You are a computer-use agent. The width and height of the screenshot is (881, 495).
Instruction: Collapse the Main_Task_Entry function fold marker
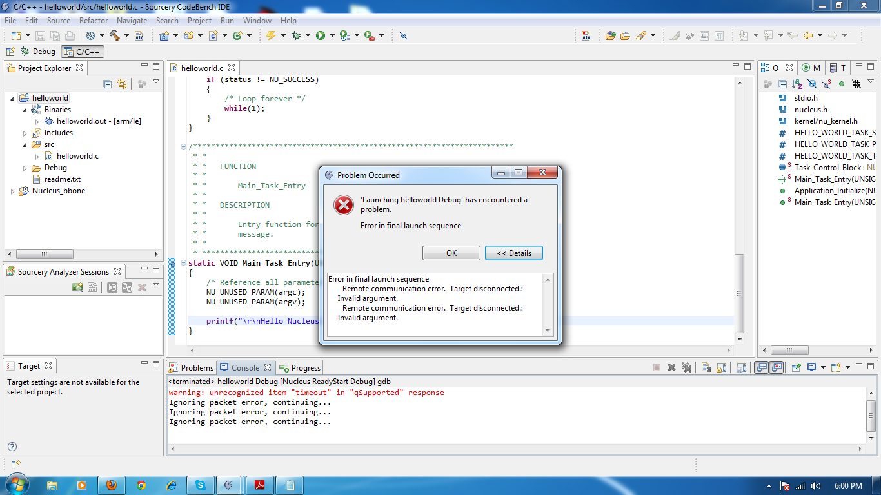click(x=184, y=263)
